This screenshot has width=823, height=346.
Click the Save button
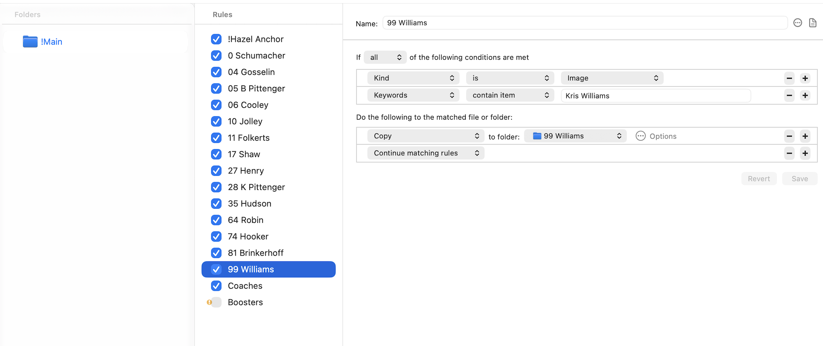pos(800,179)
